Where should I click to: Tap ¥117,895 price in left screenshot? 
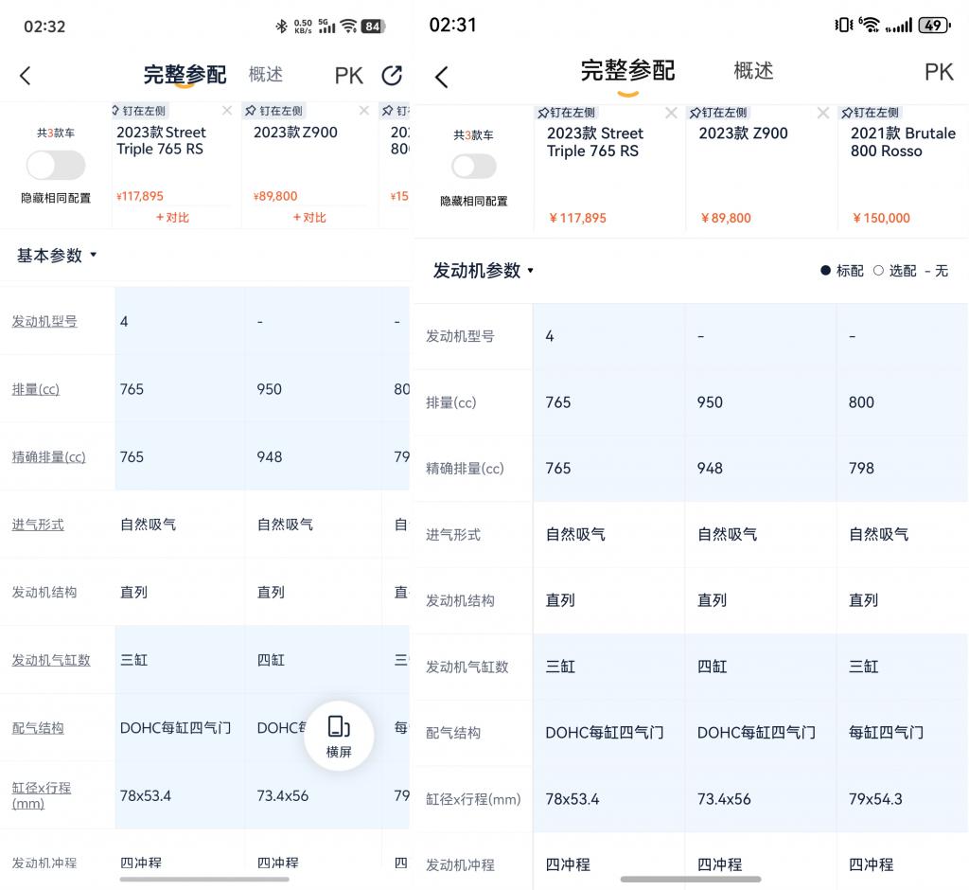[140, 196]
